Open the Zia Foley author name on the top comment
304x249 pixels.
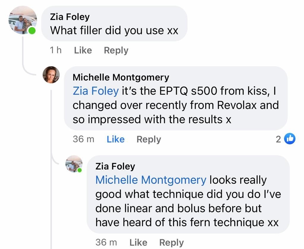coord(70,17)
